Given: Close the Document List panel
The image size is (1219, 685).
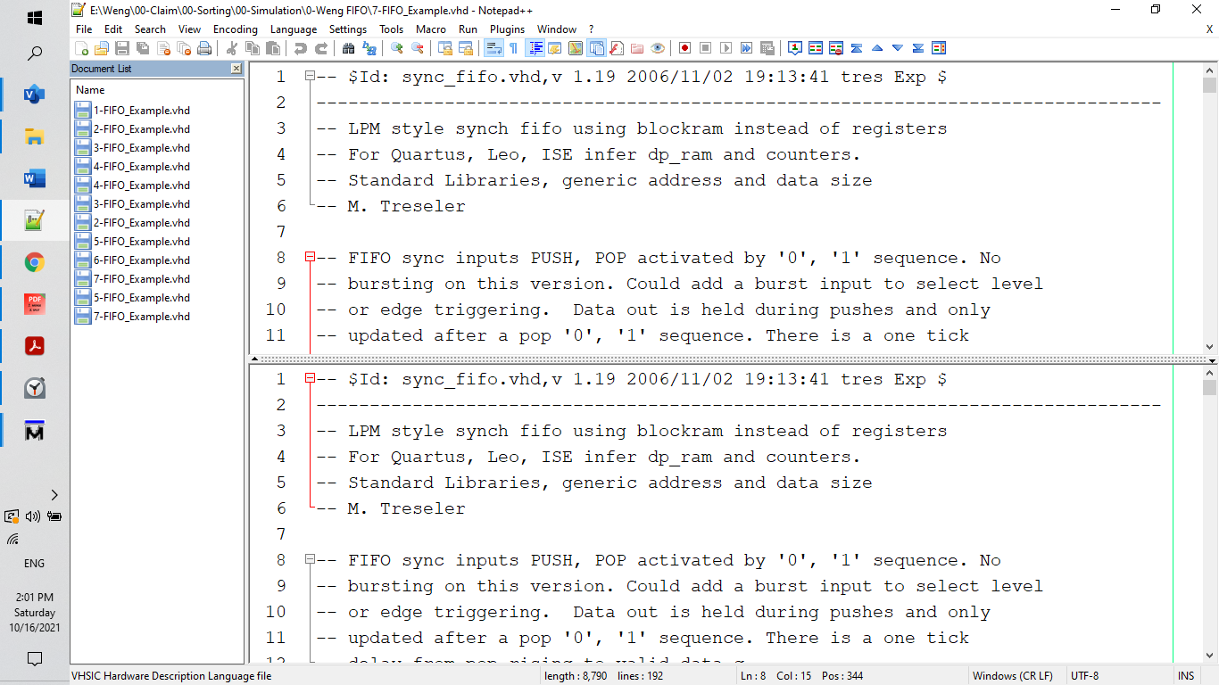Looking at the screenshot, I should click(236, 69).
